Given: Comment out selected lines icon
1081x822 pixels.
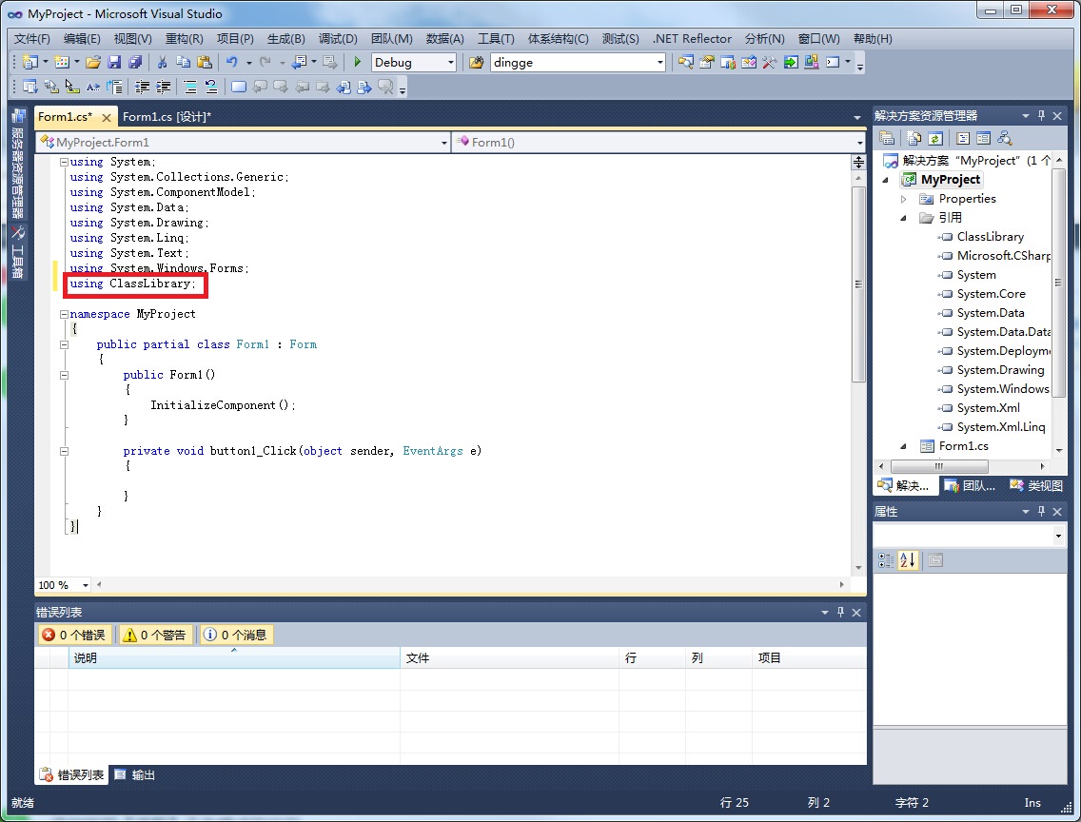Looking at the screenshot, I should (x=190, y=87).
